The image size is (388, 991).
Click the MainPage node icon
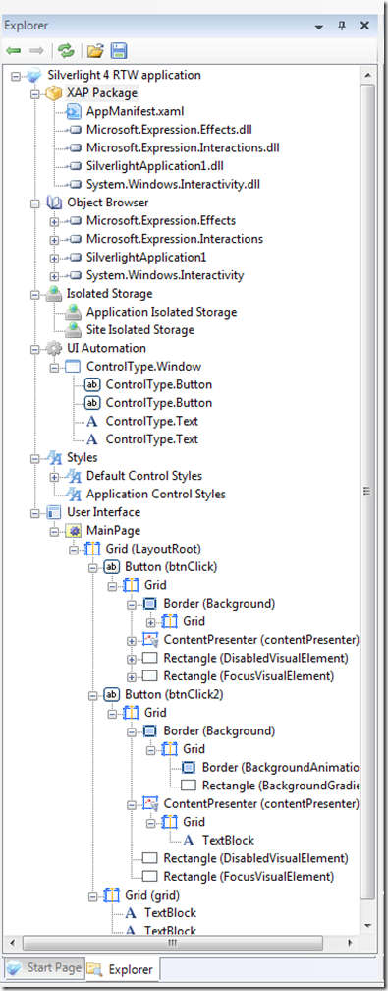(x=74, y=530)
